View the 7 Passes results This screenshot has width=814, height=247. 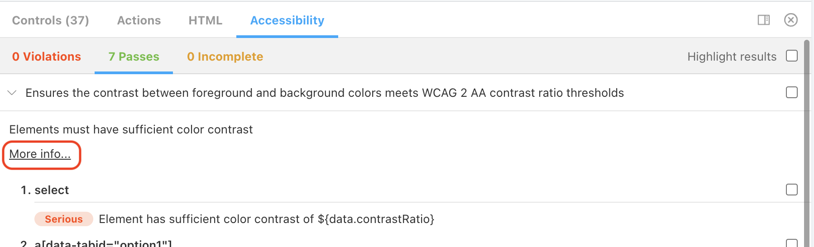[134, 57]
